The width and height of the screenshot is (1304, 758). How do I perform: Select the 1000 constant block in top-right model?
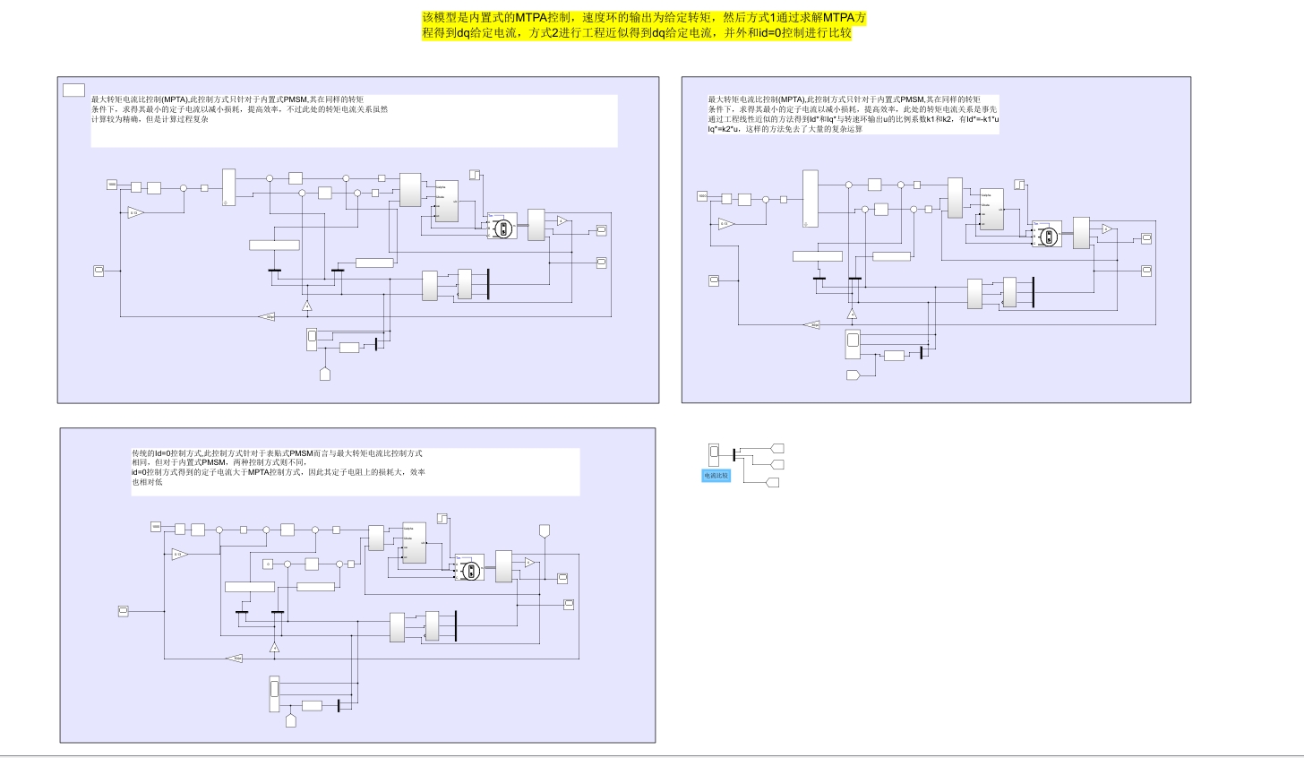point(703,196)
